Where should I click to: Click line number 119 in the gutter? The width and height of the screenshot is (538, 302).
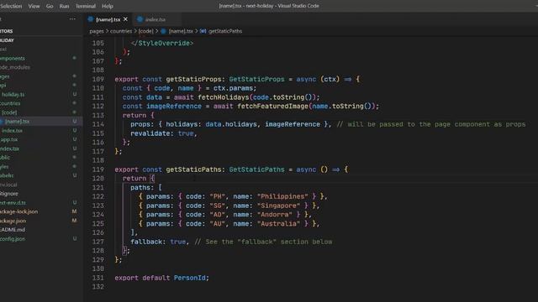coord(98,169)
